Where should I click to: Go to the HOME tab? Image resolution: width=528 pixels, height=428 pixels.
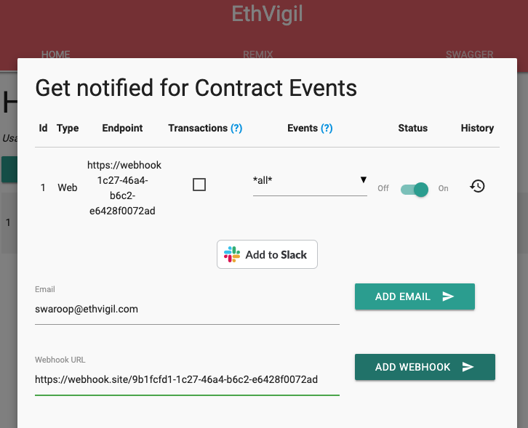pos(55,54)
